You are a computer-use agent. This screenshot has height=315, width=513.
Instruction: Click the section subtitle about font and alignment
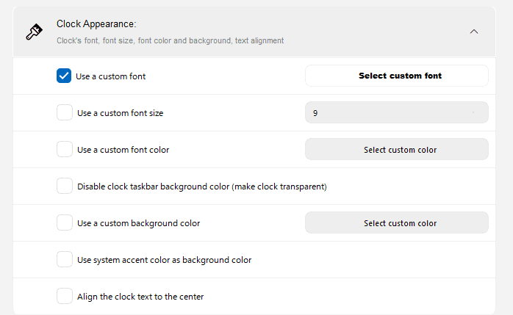[170, 41]
